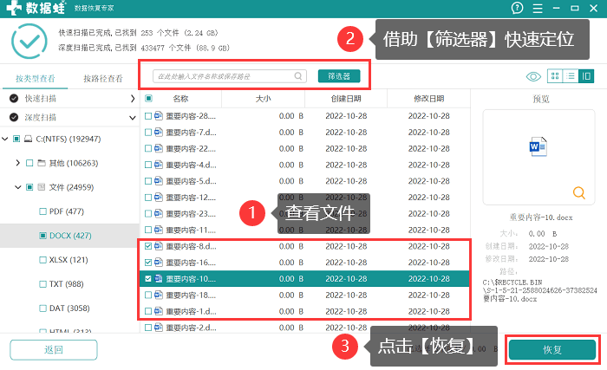The height and width of the screenshot is (370, 607).
Task: Collapse the 深度扫描 section arrow
Action: (x=133, y=118)
